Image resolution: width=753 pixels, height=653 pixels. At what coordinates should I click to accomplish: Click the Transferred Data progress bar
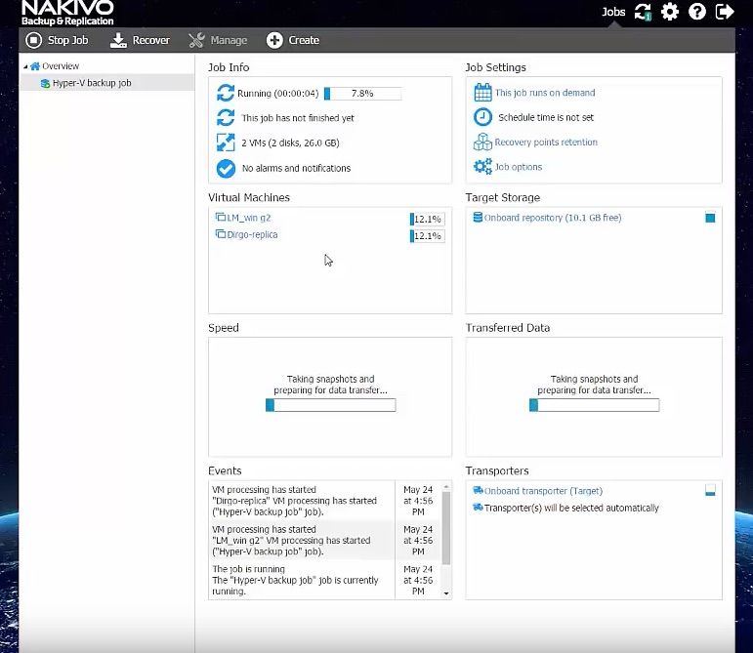[x=595, y=405]
